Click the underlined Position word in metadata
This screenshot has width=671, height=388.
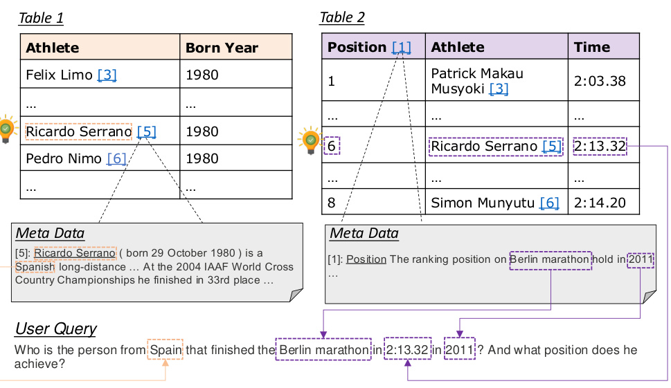pos(366,259)
